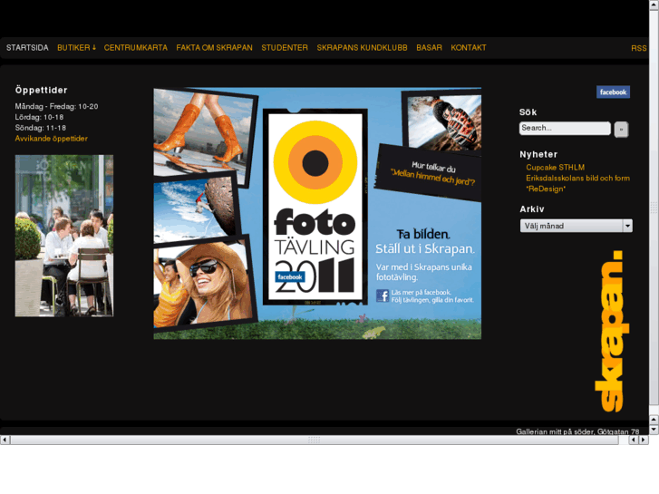Open the RSS feed link
The image size is (659, 494).
[639, 48]
